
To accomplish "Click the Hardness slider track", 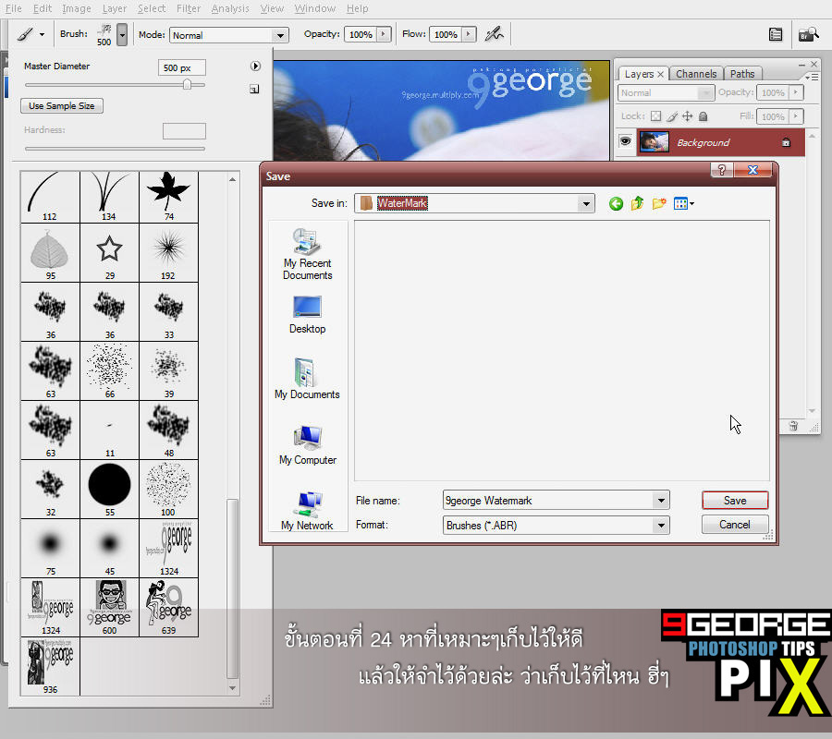I will coord(115,149).
